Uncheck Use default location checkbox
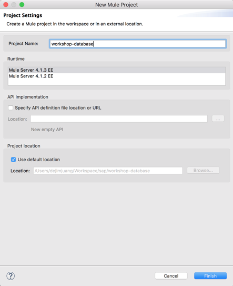 (13, 160)
